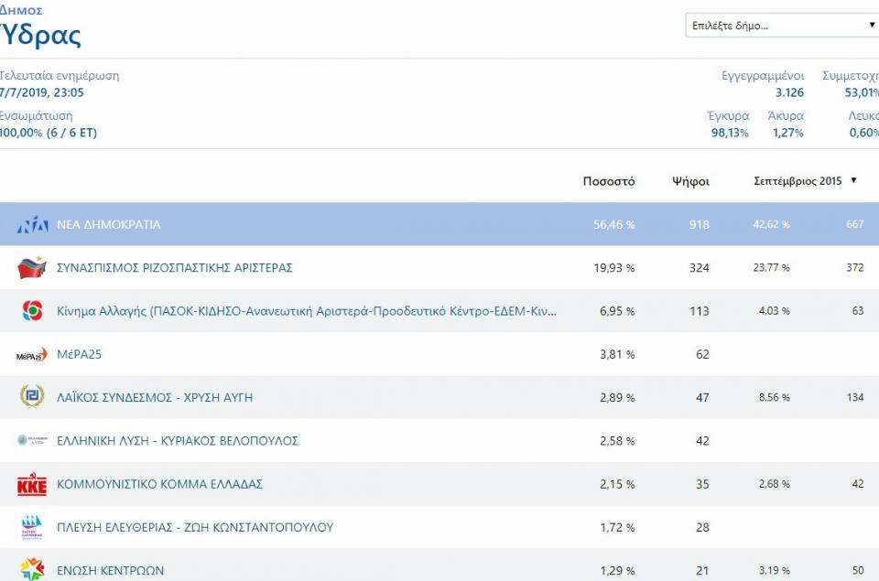The image size is (879, 581).
Task: Select the ΚΟΜΜΟΥΝΙΣΤΙΚΟ ΚΟΜΜΑ ΕΛΛΑΔΑΣ row name
Action: [159, 484]
